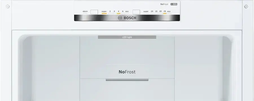Viewport: 254px width, 101px height.
Task: Tap the alarm indicator label
Action: point(85,12)
